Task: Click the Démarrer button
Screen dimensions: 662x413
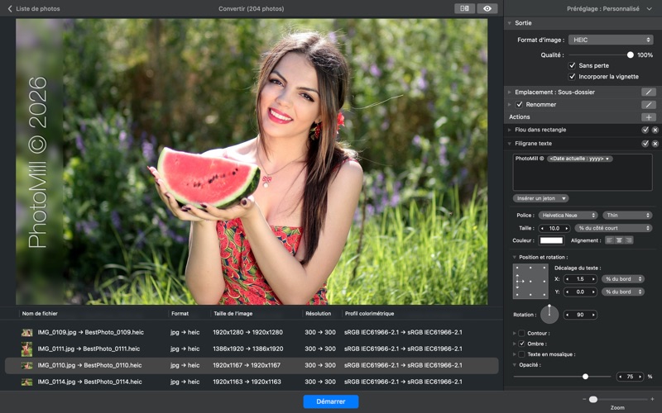Action: click(x=330, y=401)
